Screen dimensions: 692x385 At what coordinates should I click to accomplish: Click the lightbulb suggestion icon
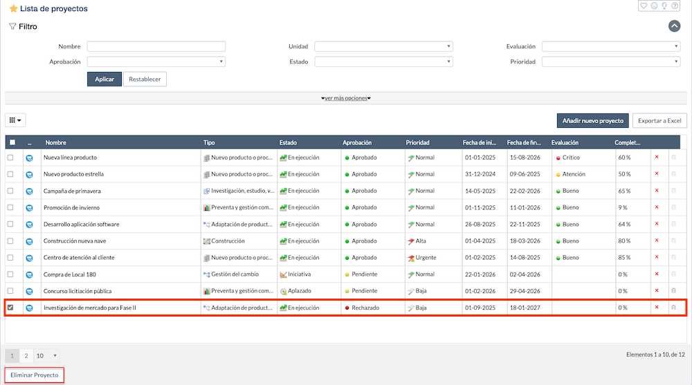tap(664, 6)
